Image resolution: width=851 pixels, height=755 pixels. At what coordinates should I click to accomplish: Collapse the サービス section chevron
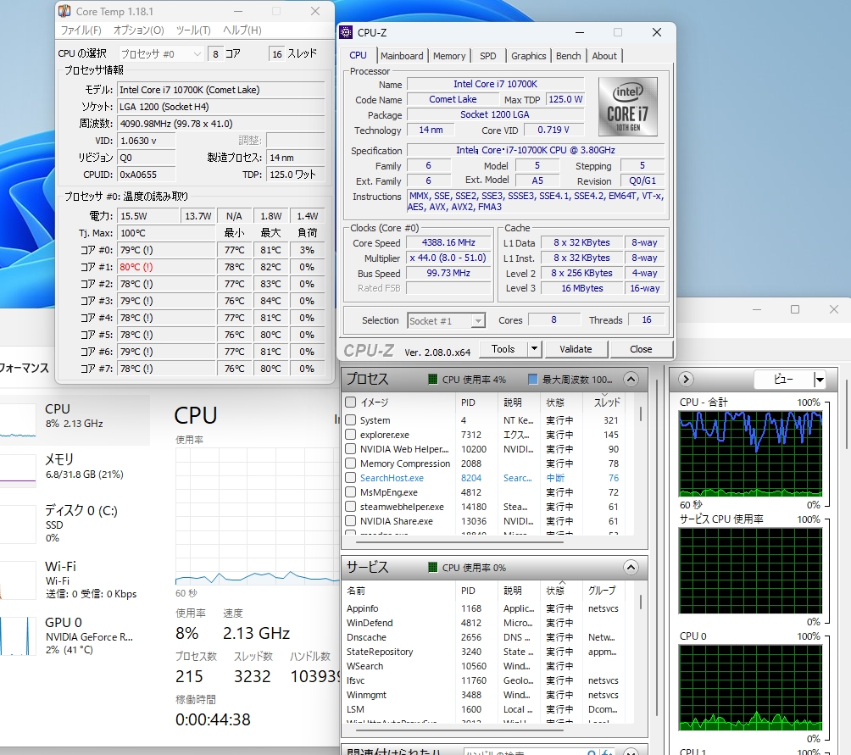(630, 567)
